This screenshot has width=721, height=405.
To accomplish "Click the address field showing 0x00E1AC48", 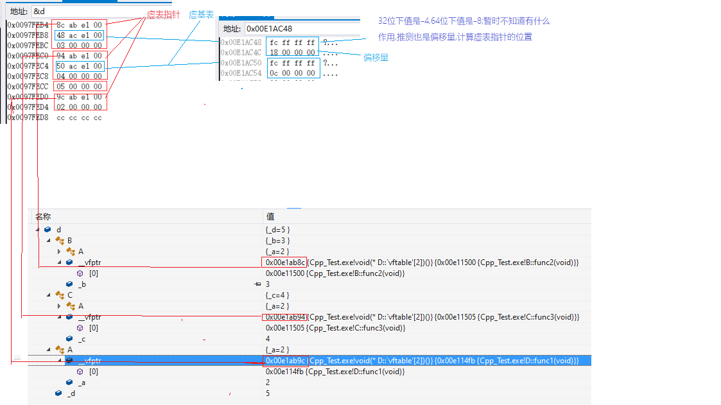I will [x=302, y=28].
